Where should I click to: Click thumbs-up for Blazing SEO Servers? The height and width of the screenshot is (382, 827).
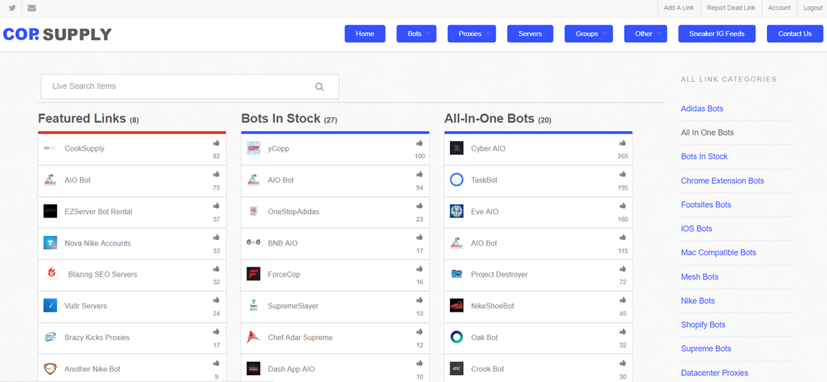(216, 268)
